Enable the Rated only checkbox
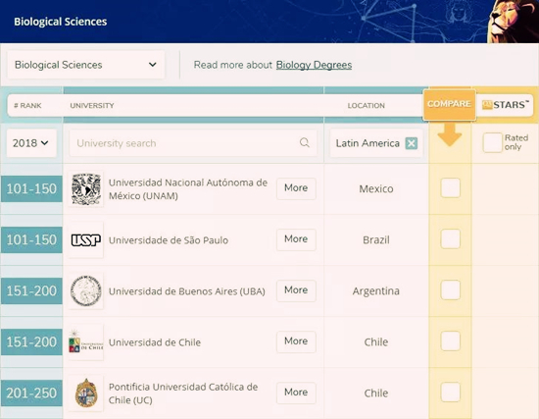The image size is (539, 419). point(492,142)
